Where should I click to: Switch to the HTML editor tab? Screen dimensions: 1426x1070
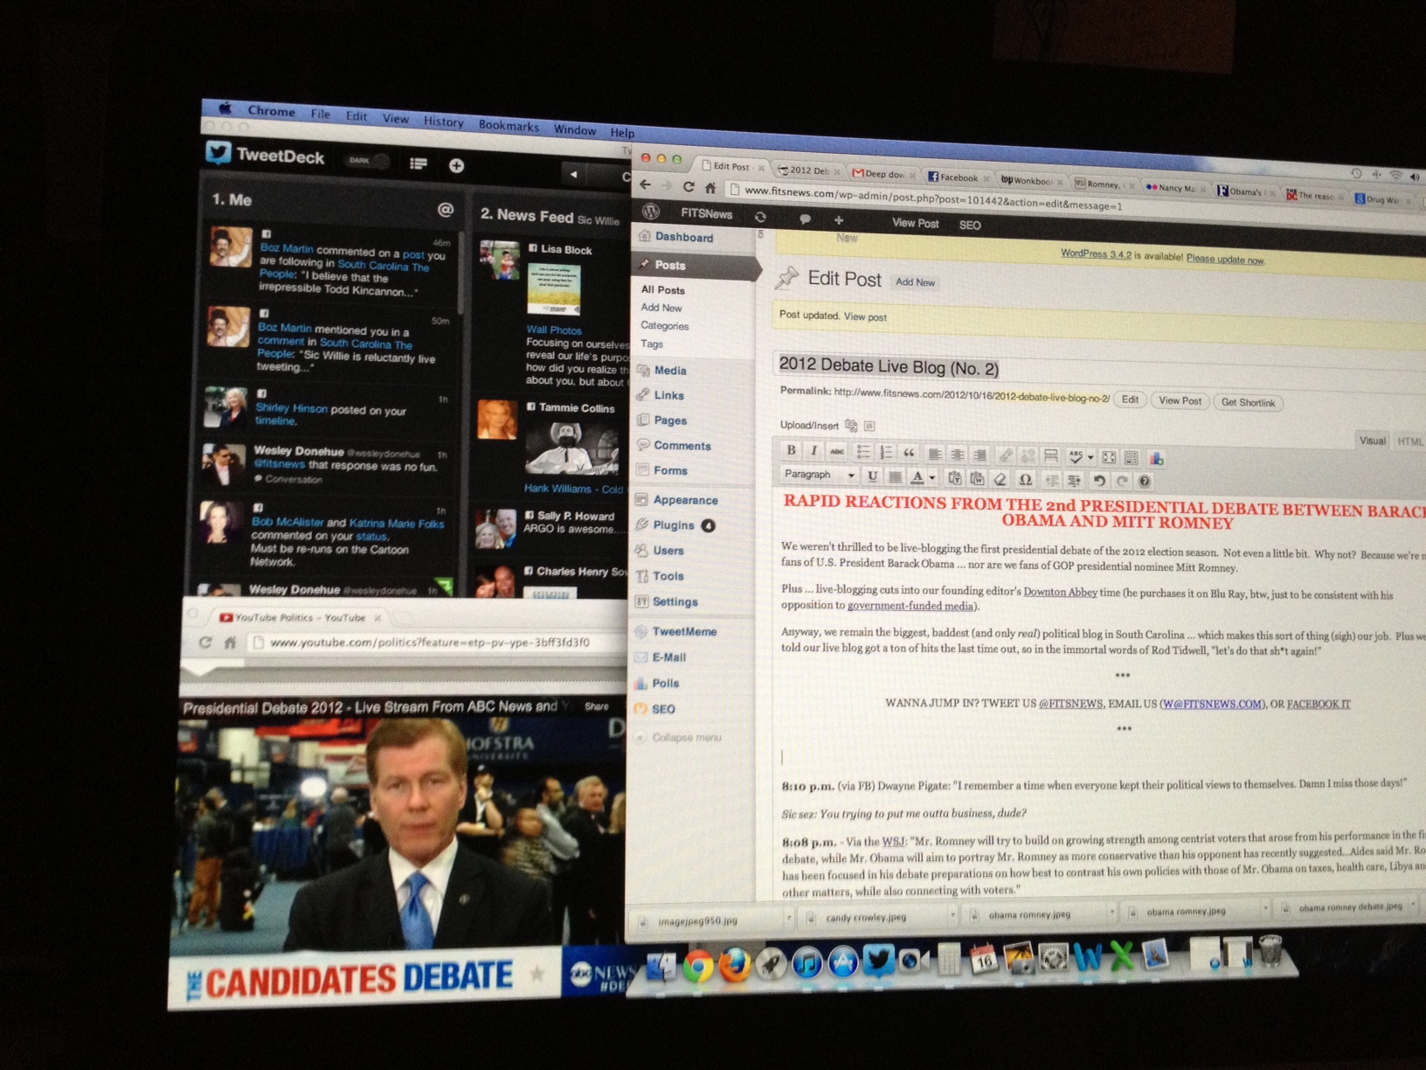click(1409, 441)
